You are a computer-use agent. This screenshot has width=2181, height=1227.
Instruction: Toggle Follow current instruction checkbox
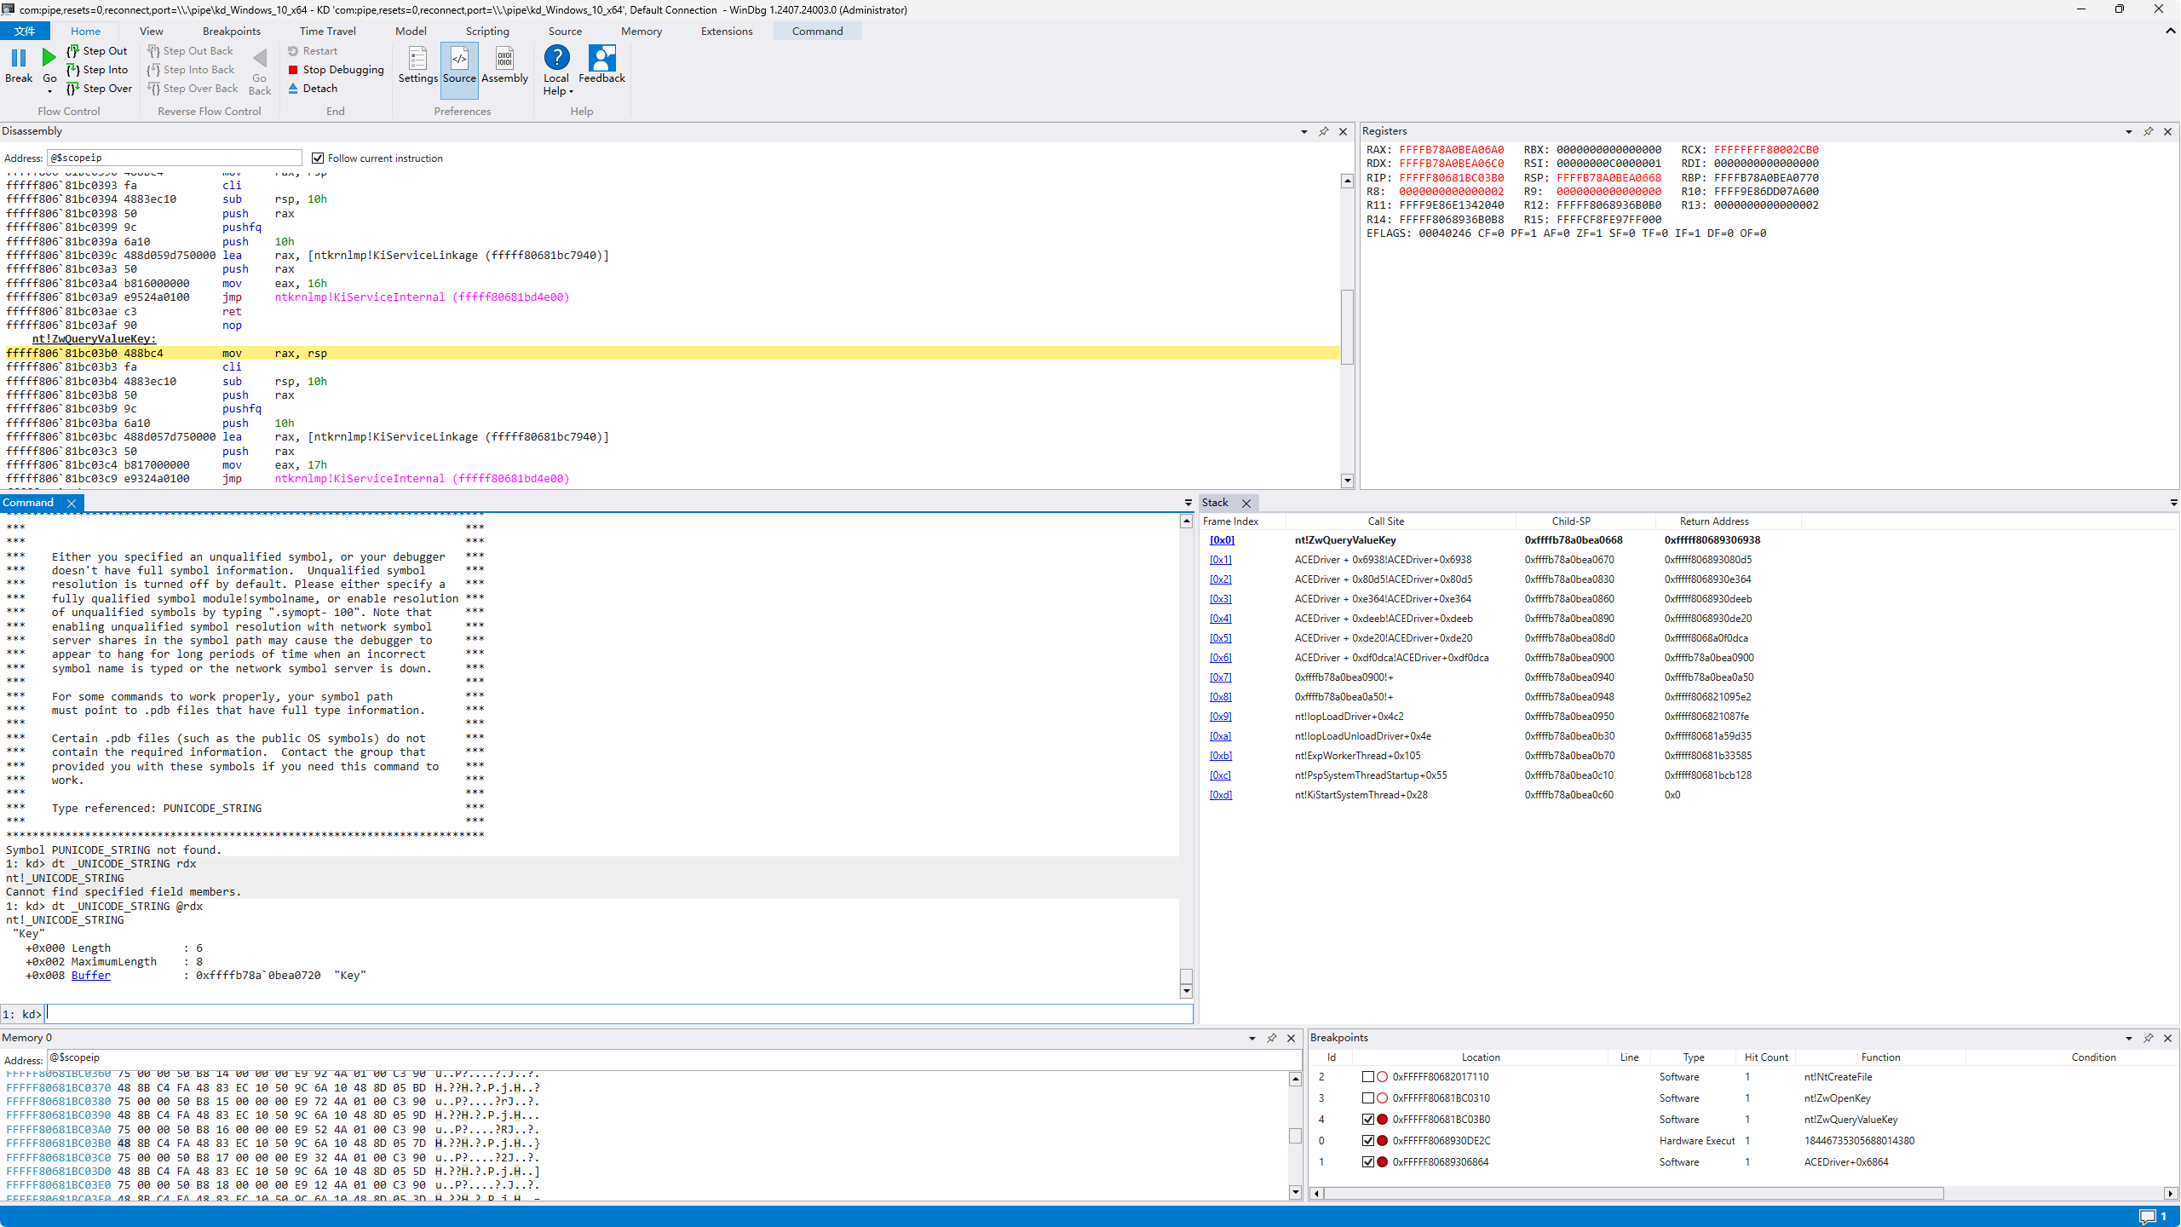(318, 158)
